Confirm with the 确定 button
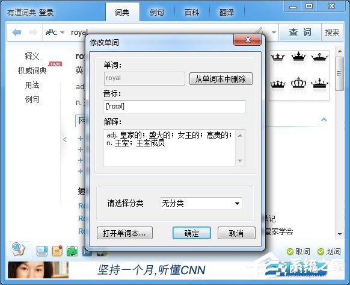 pyautogui.click(x=192, y=233)
